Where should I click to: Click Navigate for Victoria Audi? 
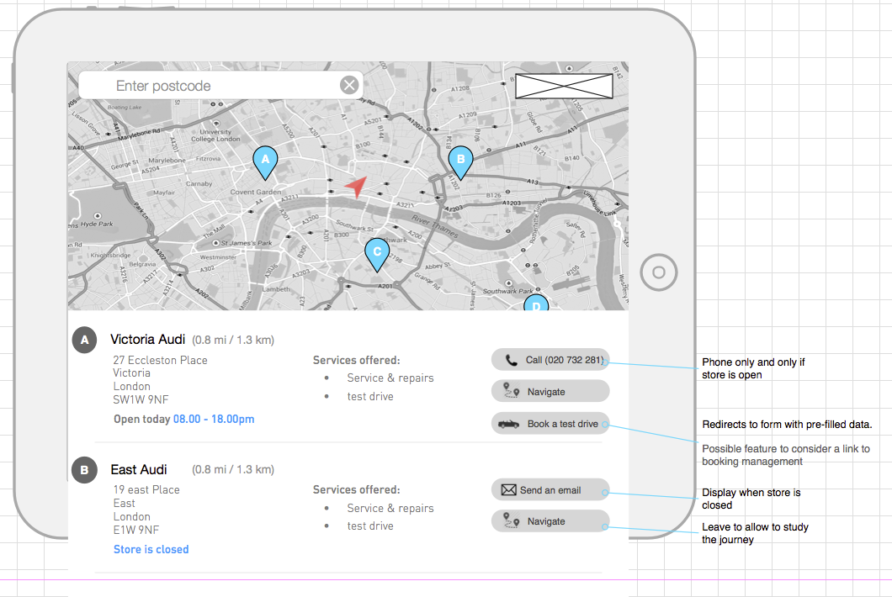point(550,391)
